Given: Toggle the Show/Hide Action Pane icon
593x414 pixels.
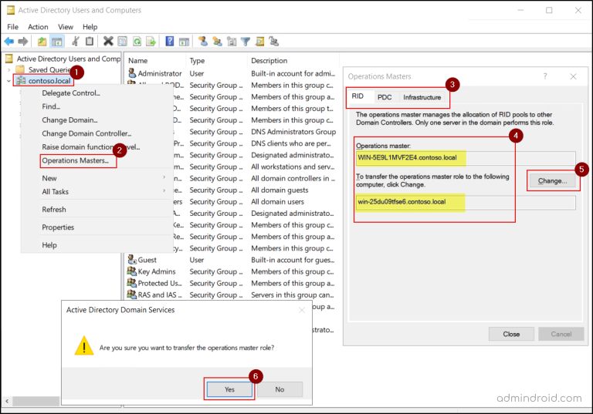Looking at the screenshot, I should click(x=185, y=42).
